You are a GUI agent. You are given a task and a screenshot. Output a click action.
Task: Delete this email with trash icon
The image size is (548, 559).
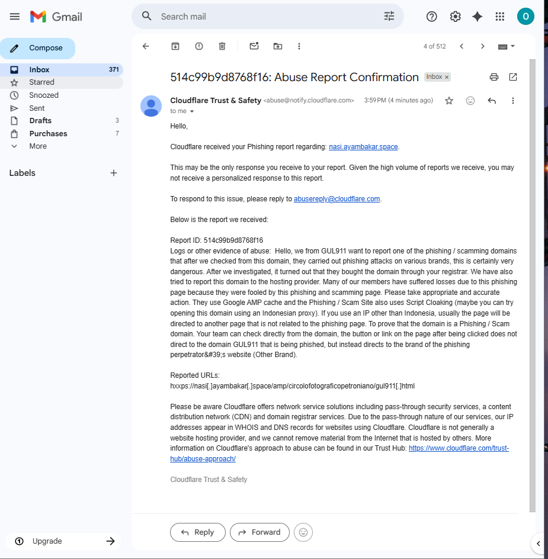pyautogui.click(x=222, y=46)
